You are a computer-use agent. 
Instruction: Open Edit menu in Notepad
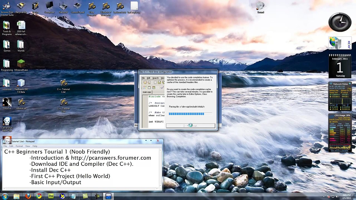click(x=11, y=146)
